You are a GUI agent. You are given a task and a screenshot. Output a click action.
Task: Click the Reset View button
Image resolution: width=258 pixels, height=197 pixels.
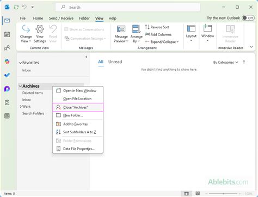click(x=53, y=34)
